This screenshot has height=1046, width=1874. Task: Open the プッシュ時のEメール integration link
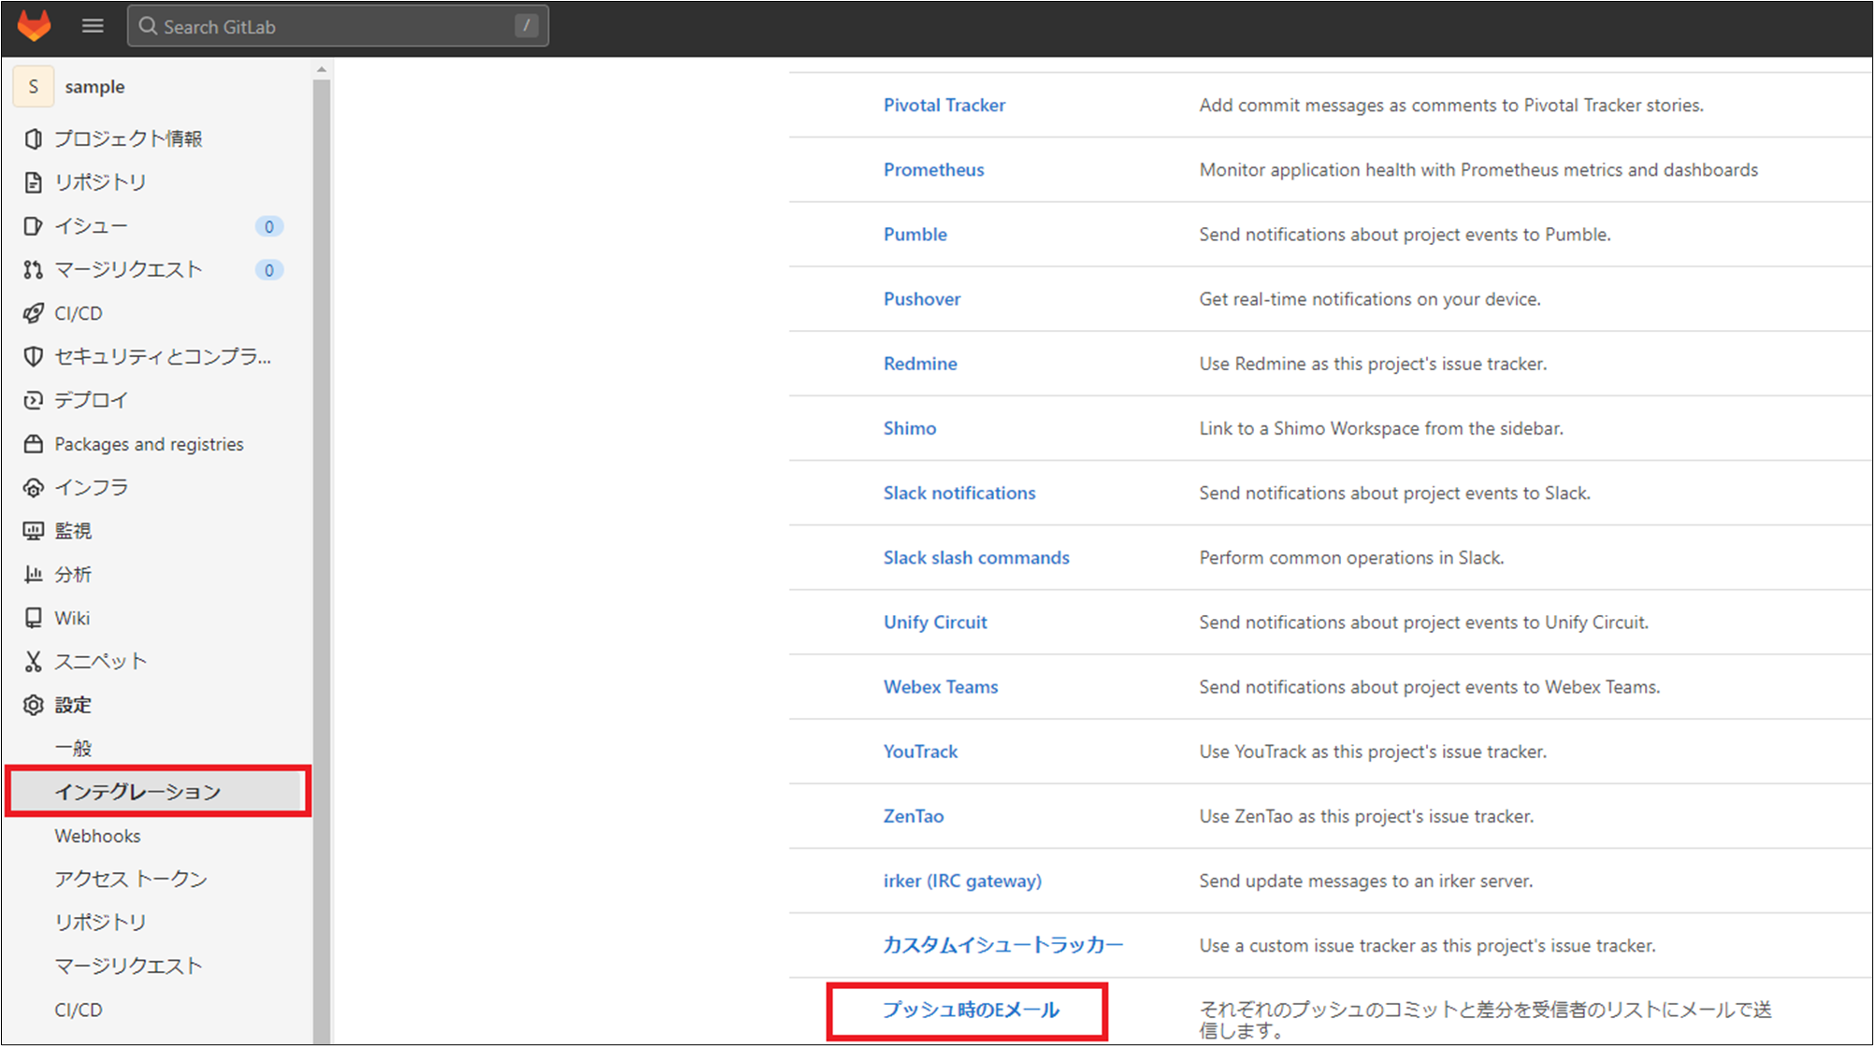[970, 1010]
